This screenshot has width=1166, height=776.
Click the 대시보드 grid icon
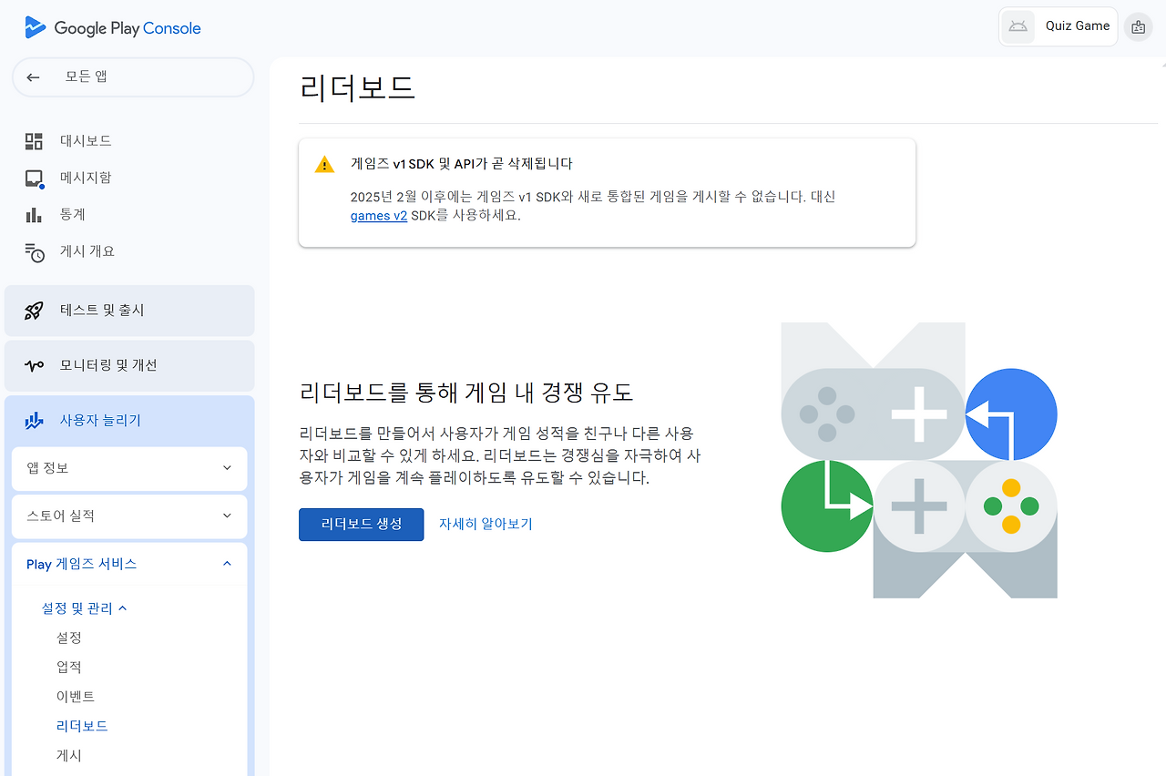click(x=34, y=141)
